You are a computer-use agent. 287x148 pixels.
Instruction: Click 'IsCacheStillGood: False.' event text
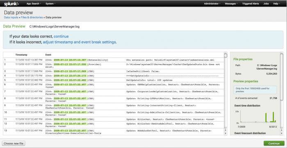coord(143,71)
